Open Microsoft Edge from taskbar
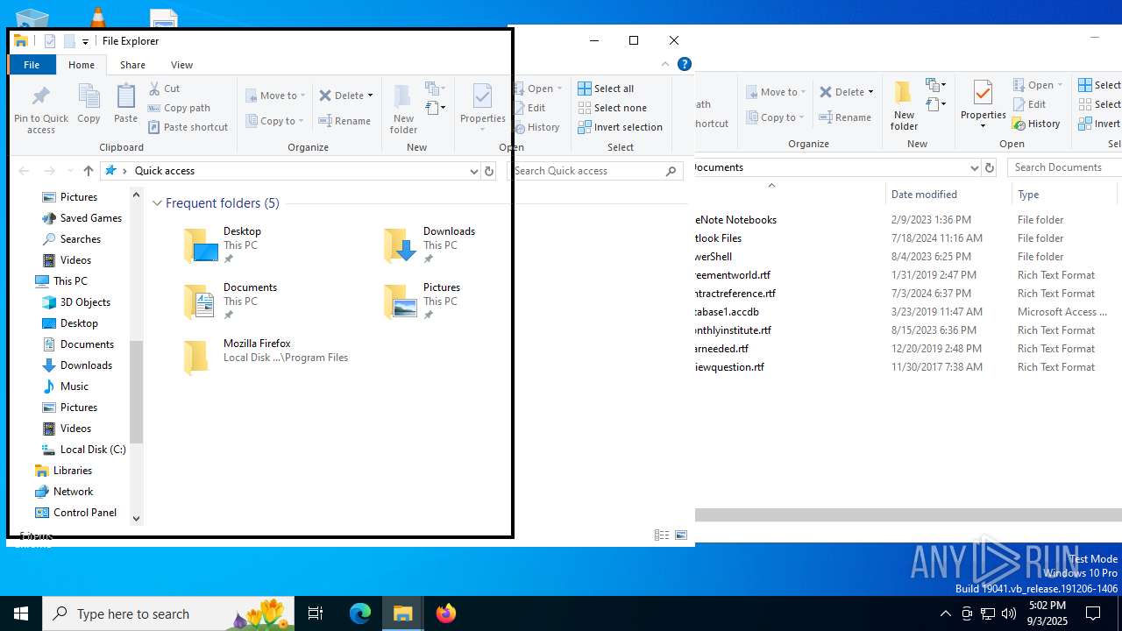Viewport: 1122px width, 631px height. (360, 613)
